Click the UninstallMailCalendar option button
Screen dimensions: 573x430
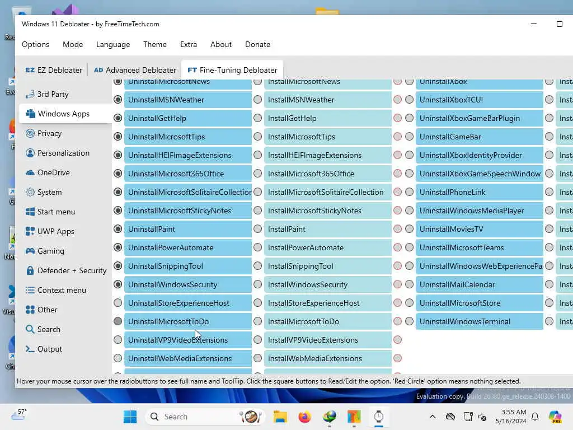point(480,284)
